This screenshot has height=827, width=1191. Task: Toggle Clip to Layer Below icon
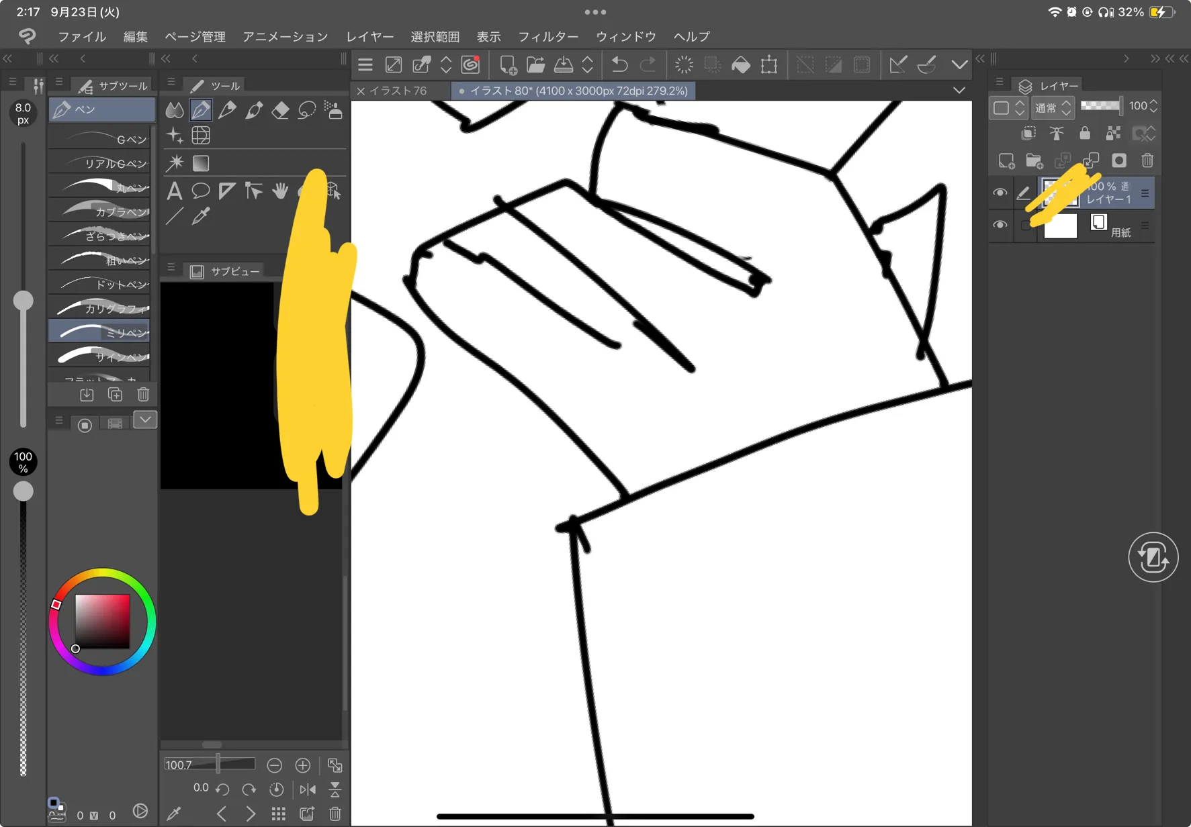pyautogui.click(x=1028, y=133)
